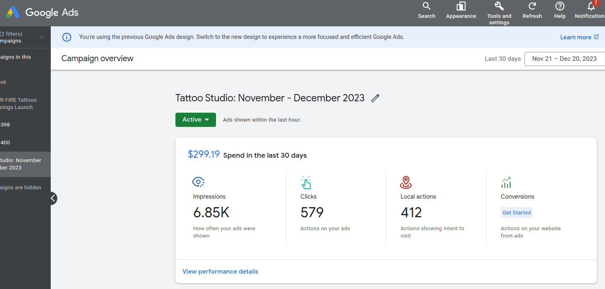Click 'How often your ads were shown' text
Viewport: 605px width, 289px height.
click(224, 232)
